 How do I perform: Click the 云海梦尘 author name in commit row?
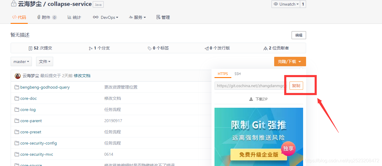coord(31,76)
